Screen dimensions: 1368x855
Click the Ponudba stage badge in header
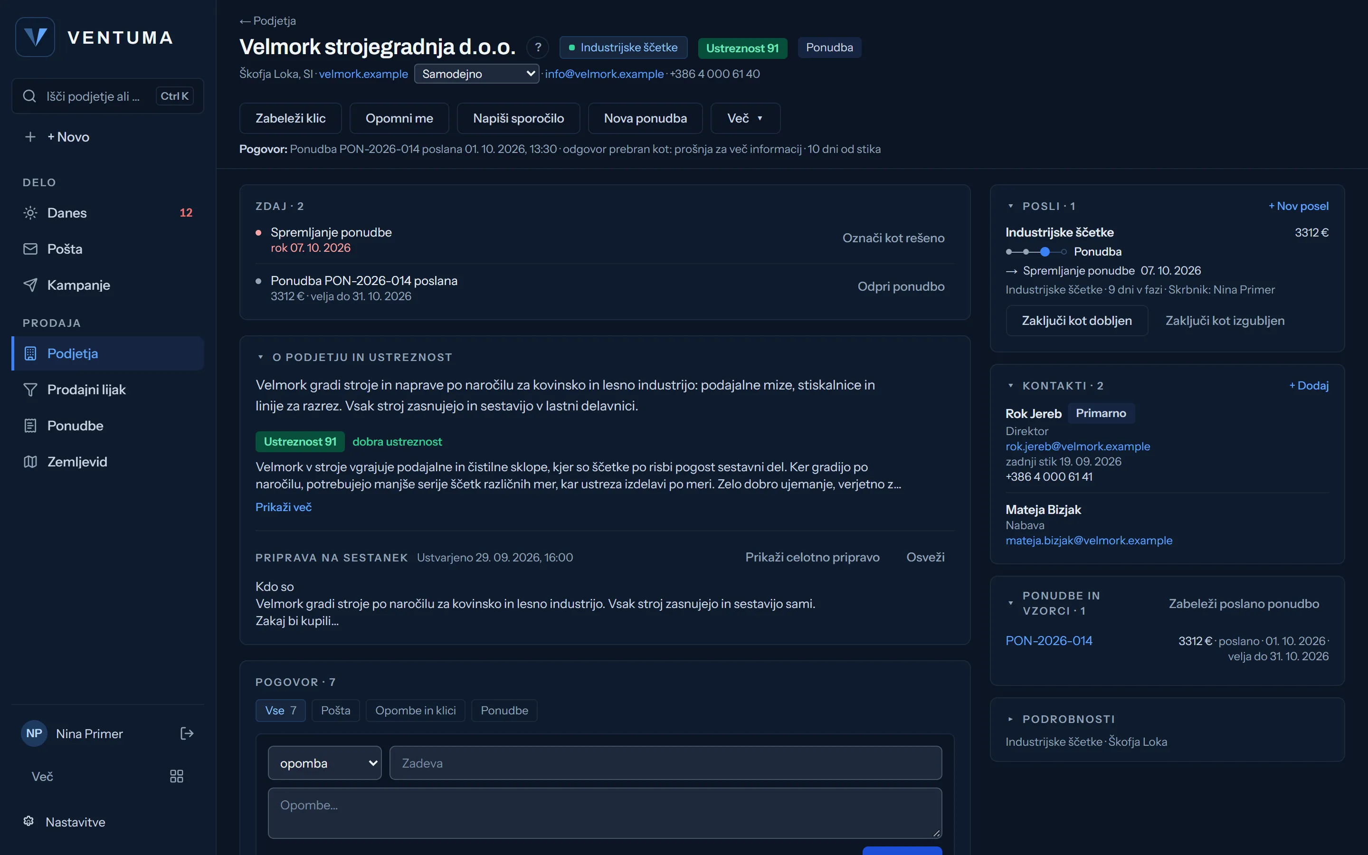(829, 47)
